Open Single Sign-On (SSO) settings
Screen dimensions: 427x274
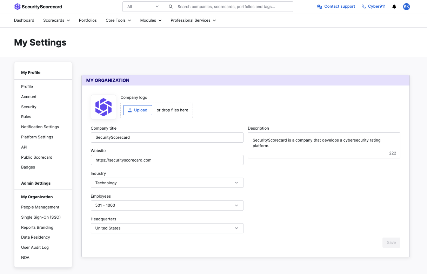[41, 217]
